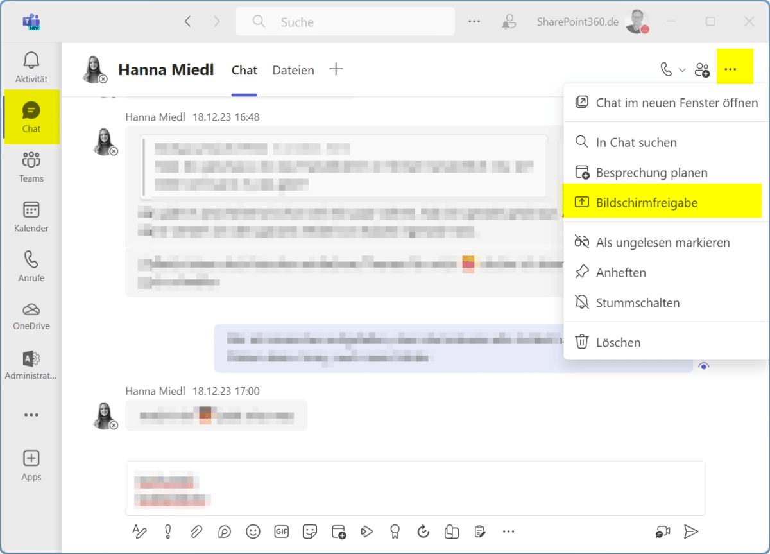Click the attach file paperclip icon

[x=196, y=532]
